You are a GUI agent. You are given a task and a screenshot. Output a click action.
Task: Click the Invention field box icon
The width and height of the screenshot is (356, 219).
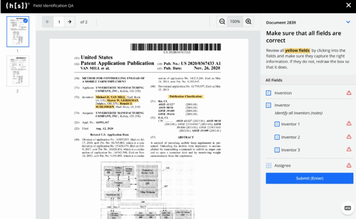[268, 93]
